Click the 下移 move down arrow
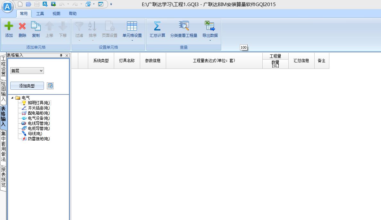The image size is (381, 220). coord(63,26)
